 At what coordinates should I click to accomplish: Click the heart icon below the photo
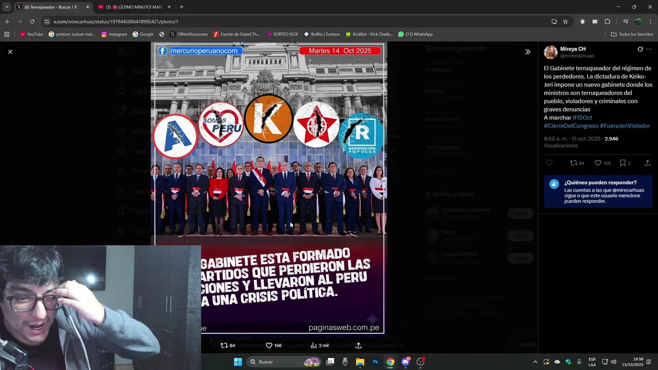pyautogui.click(x=269, y=345)
